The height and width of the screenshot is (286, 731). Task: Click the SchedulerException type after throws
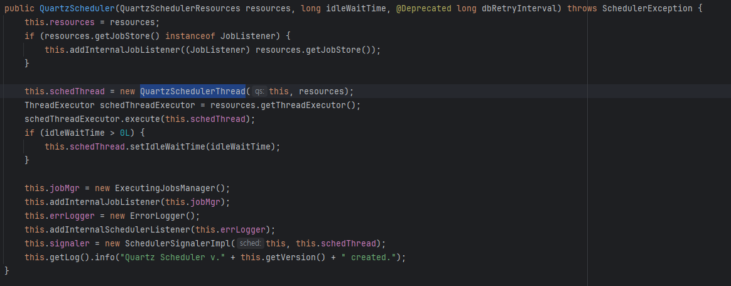click(x=647, y=8)
